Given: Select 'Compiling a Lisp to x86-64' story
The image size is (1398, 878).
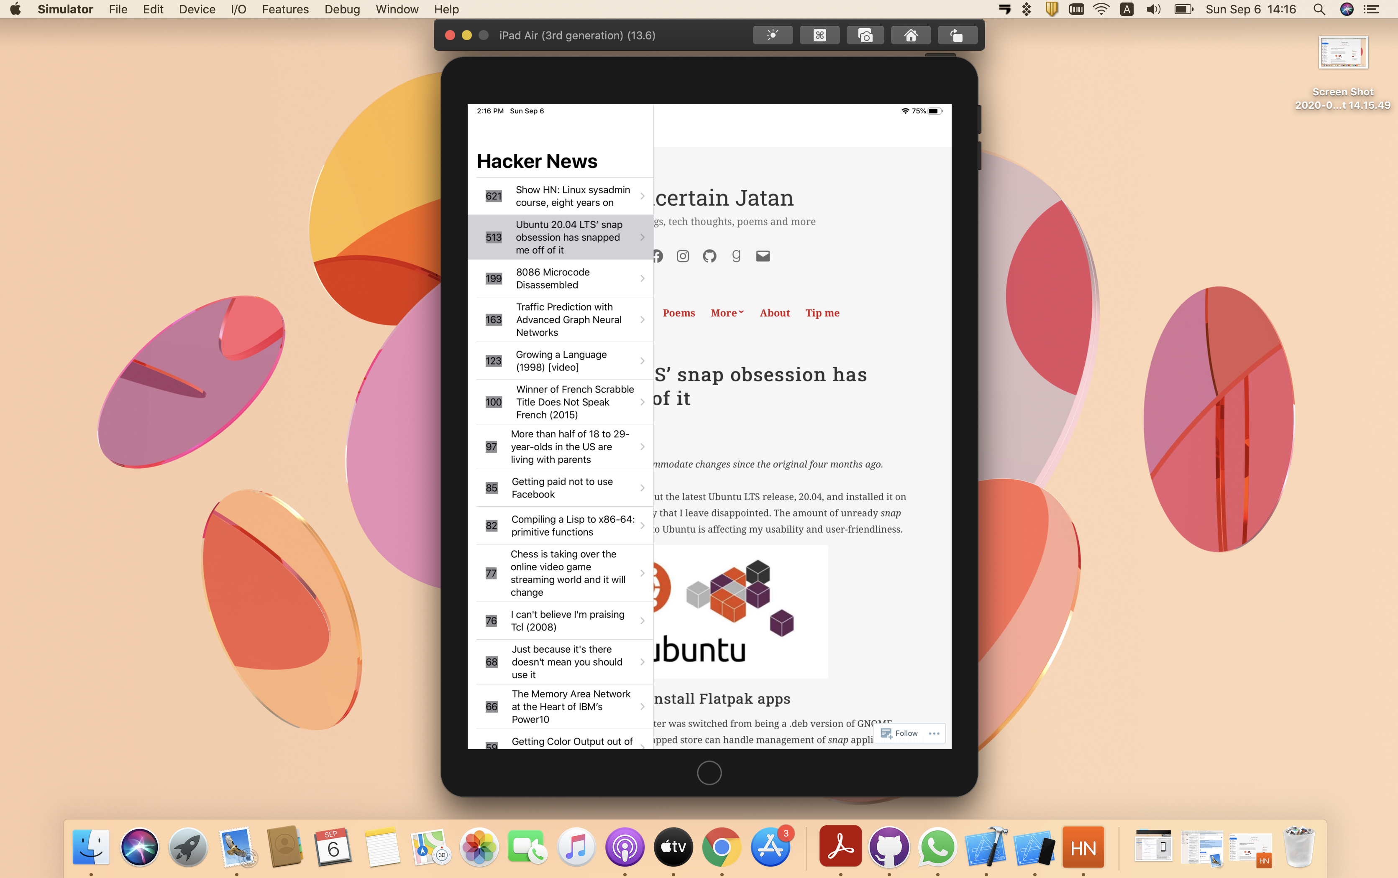Looking at the screenshot, I should click(560, 526).
